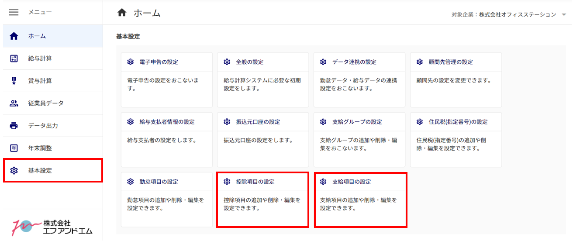Open the 支給グループの設定 card title
Image resolution: width=573 pixels, height=241 pixels.
[x=357, y=122]
